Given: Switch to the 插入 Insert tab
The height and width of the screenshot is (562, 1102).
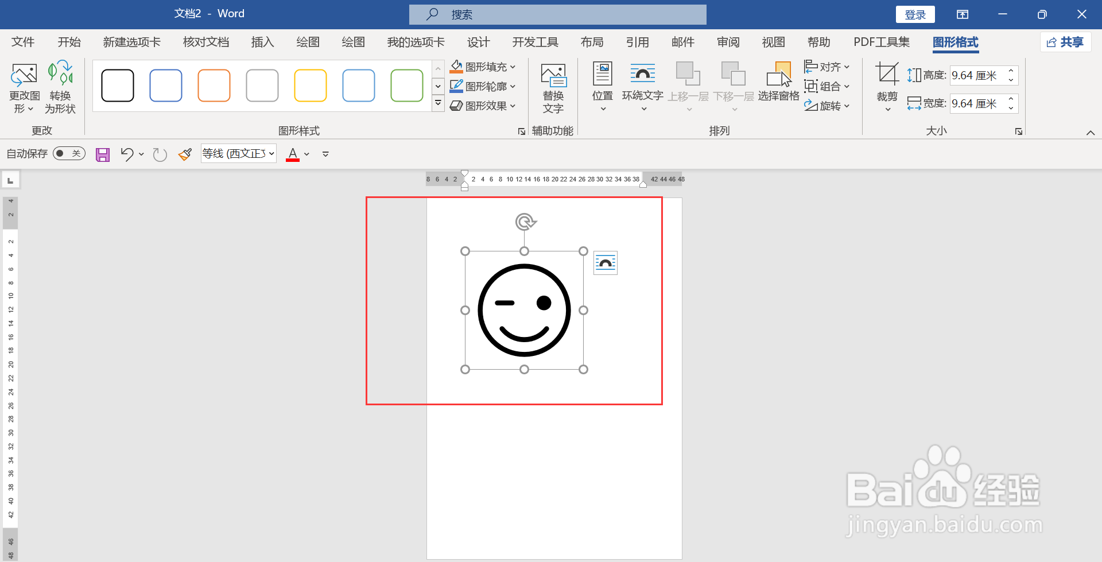Looking at the screenshot, I should (x=263, y=42).
